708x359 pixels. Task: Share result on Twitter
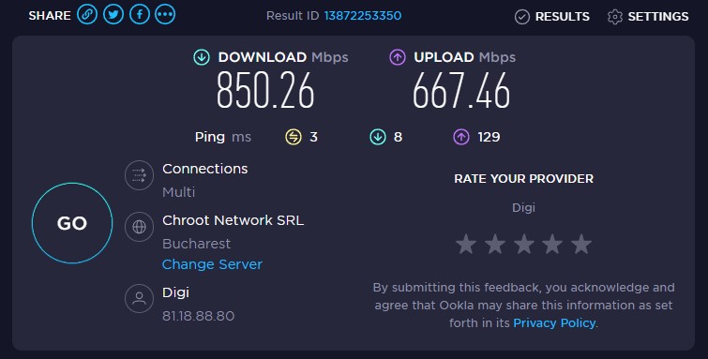pyautogui.click(x=113, y=15)
